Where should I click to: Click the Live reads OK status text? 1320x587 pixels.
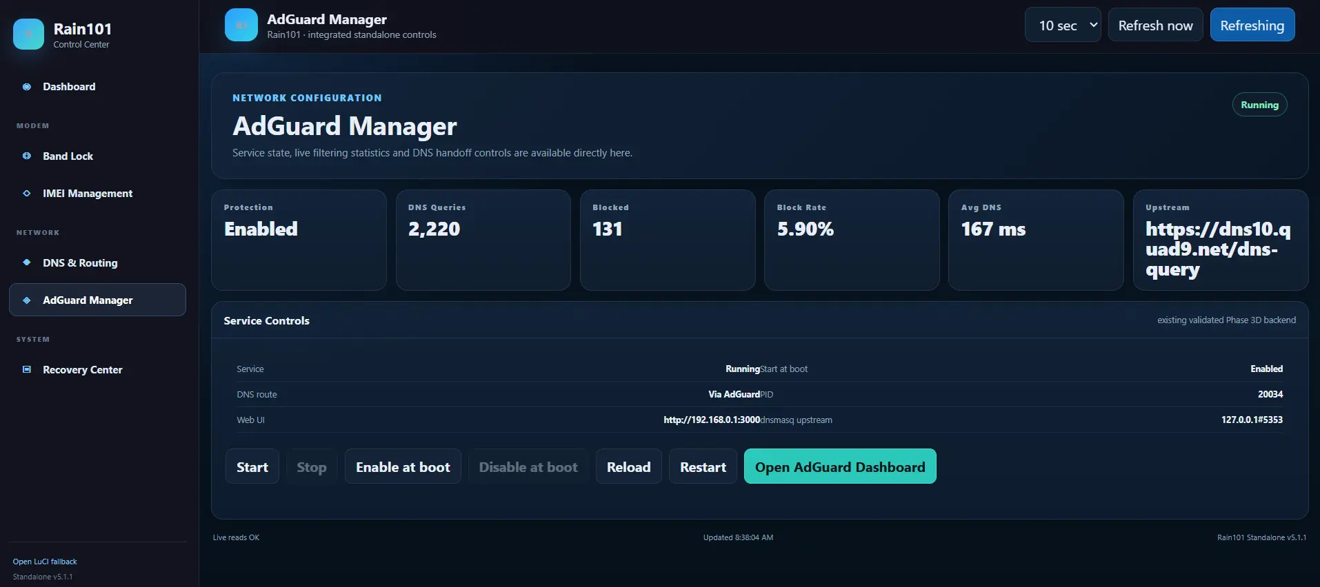click(x=236, y=537)
